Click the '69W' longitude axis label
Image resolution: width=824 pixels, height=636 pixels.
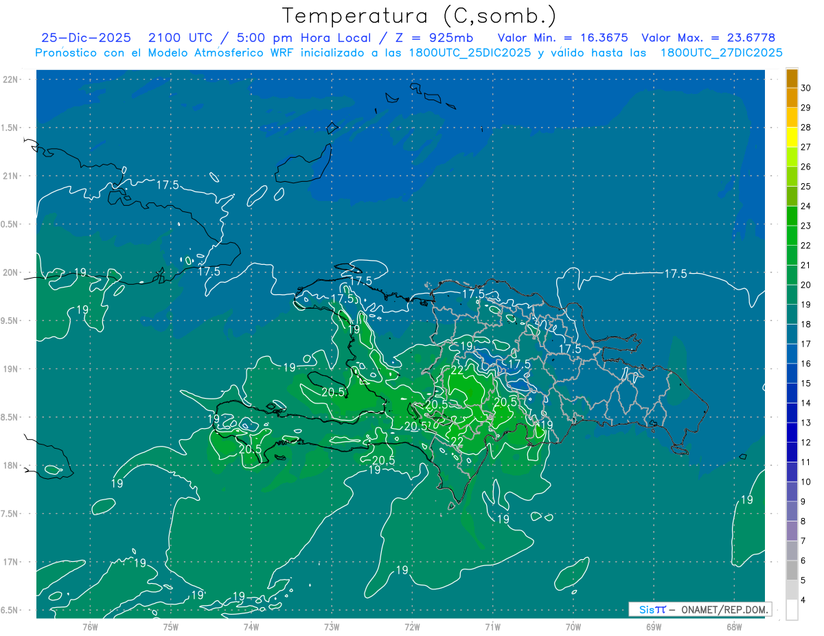654,626
